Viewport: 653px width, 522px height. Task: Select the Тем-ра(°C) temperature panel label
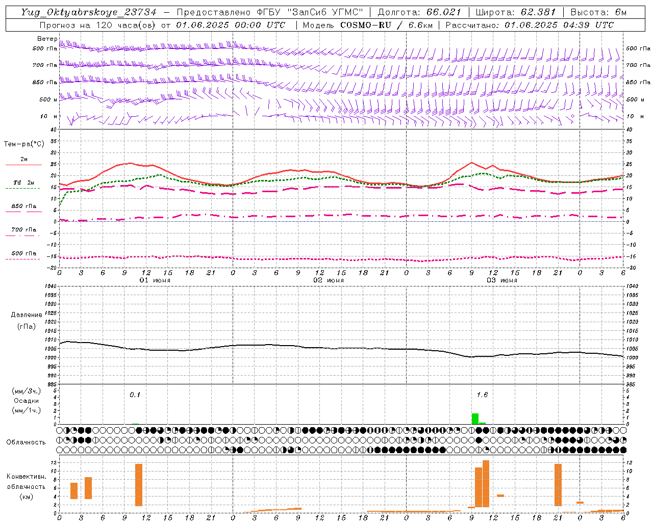[x=24, y=144]
